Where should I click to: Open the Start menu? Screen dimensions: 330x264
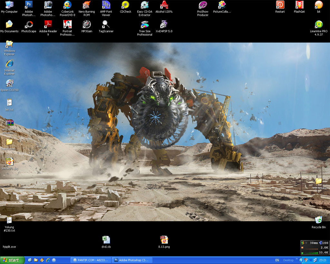tap(12, 260)
